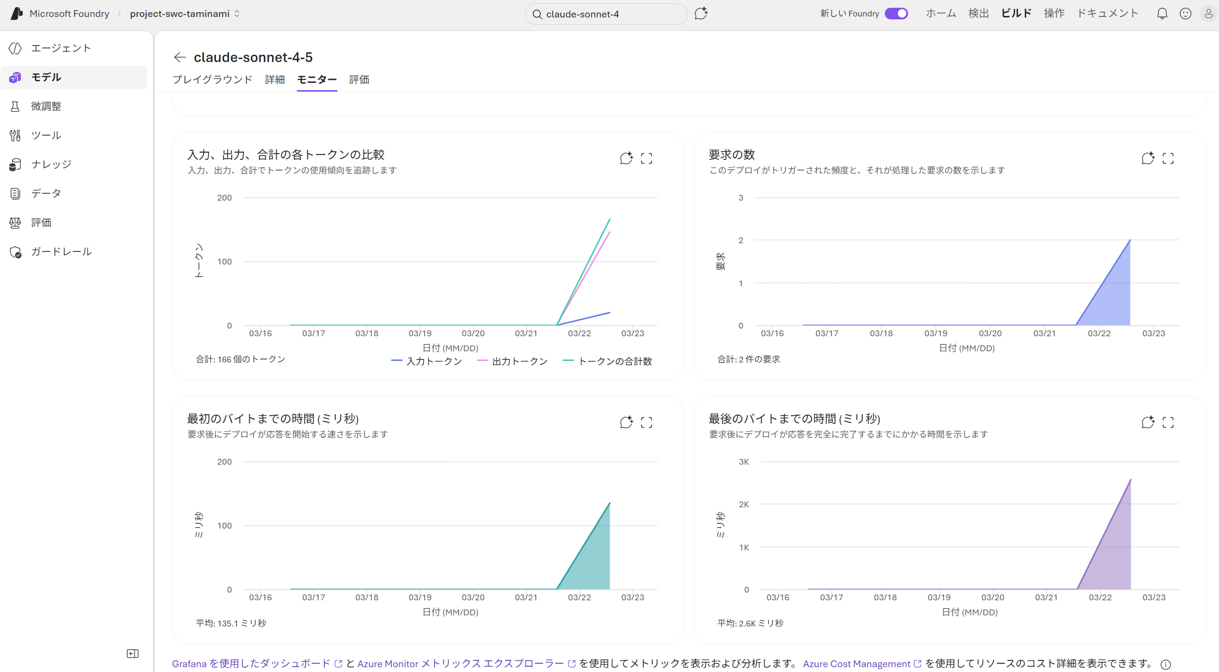Open the ガードレール sidebar item
This screenshot has width=1219, height=672.
click(x=61, y=251)
